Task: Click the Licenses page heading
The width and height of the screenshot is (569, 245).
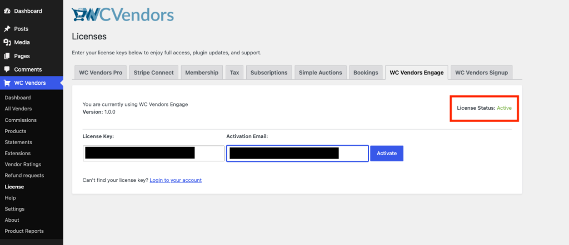Action: [89, 37]
